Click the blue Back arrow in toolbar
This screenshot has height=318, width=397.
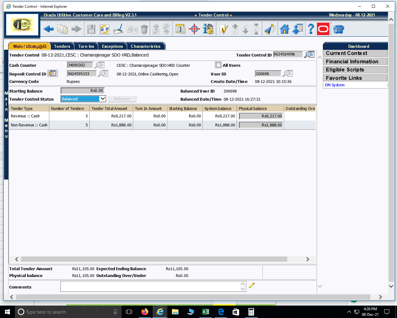point(48,29)
